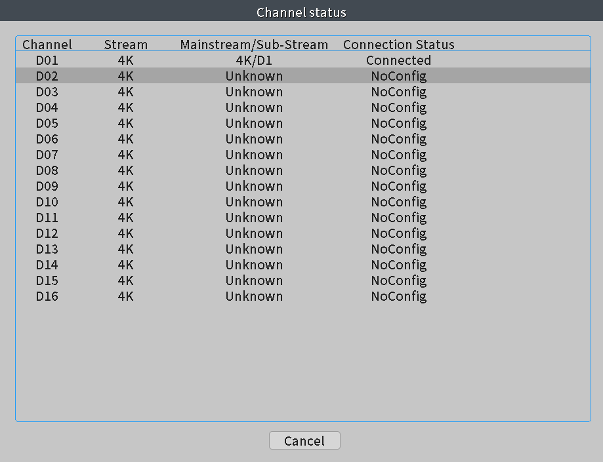Click channel D12 label
Image resolution: width=603 pixels, height=462 pixels.
click(x=47, y=233)
